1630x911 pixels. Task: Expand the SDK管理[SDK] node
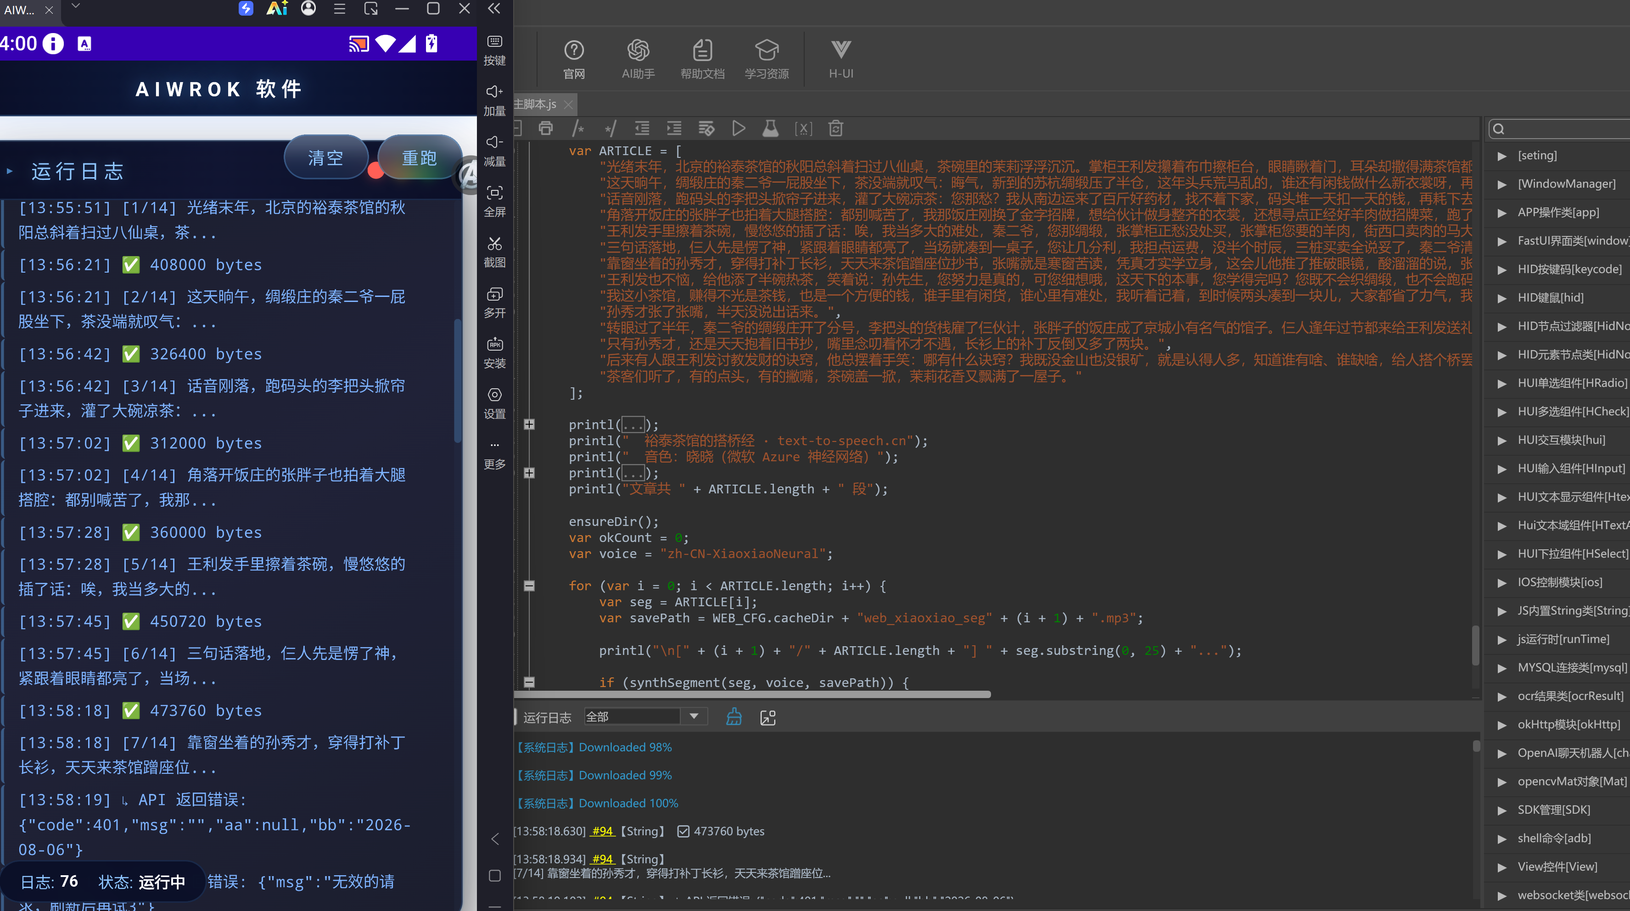tap(1501, 810)
